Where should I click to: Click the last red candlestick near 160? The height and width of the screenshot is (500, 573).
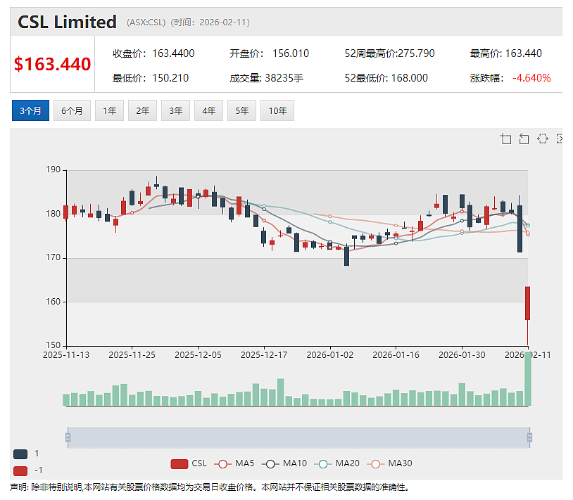(x=528, y=303)
